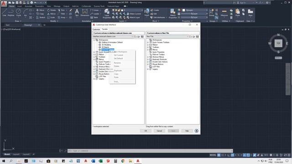The height and width of the screenshot is (164, 292).
Task: Click the OK button in dialog
Action: click(146, 131)
